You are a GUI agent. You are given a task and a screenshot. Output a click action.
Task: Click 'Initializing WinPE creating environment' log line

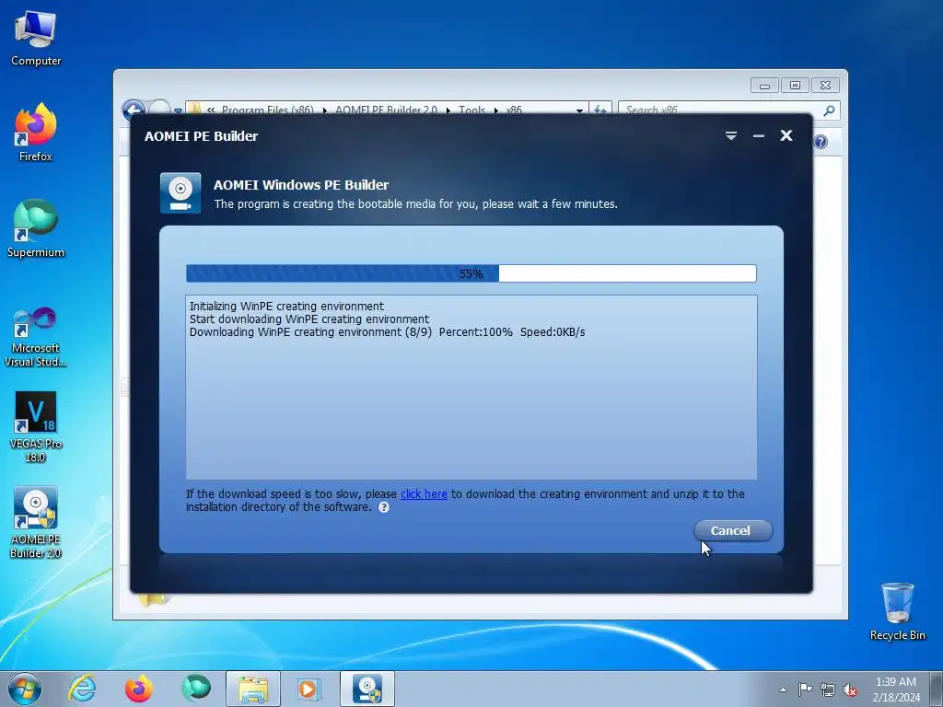pos(286,306)
